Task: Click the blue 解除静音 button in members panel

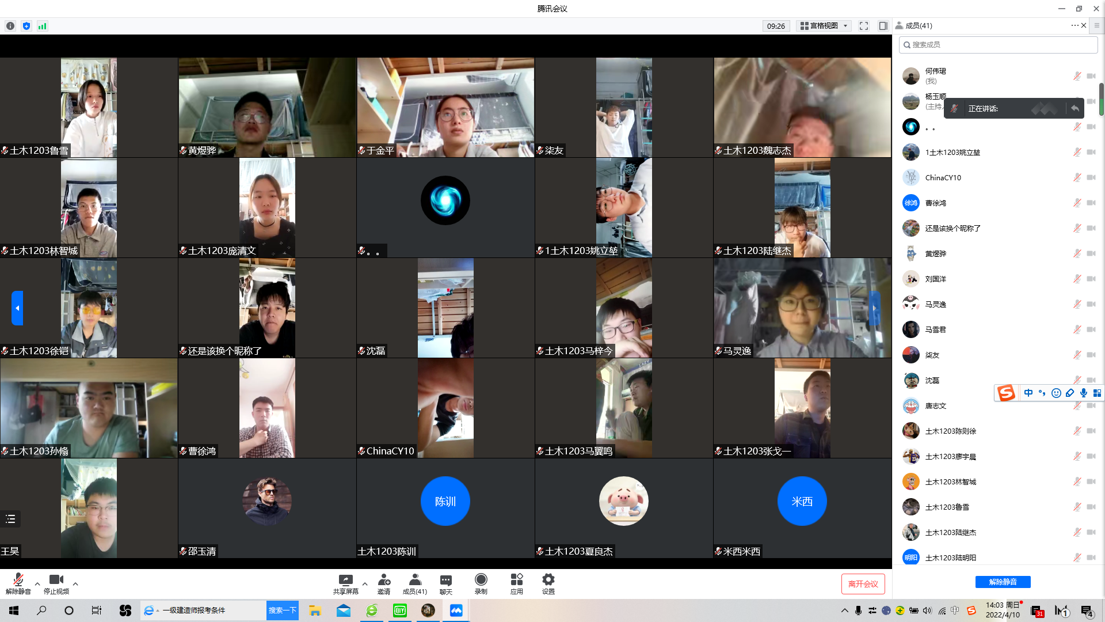Action: coord(1003,582)
